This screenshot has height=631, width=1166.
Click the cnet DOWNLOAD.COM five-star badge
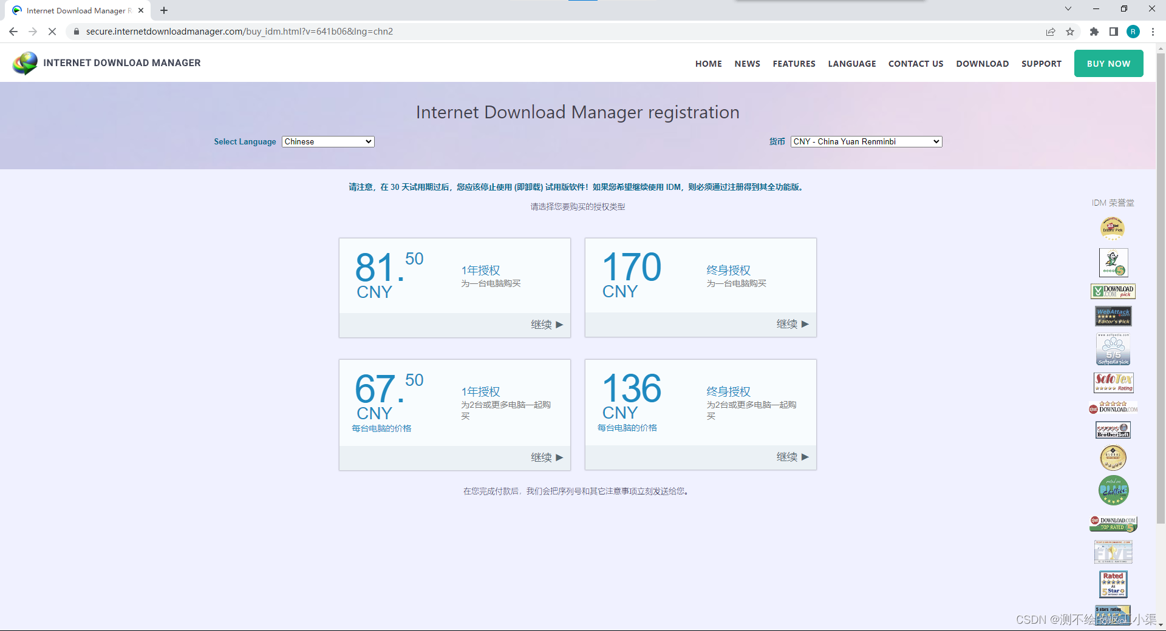point(1113,407)
